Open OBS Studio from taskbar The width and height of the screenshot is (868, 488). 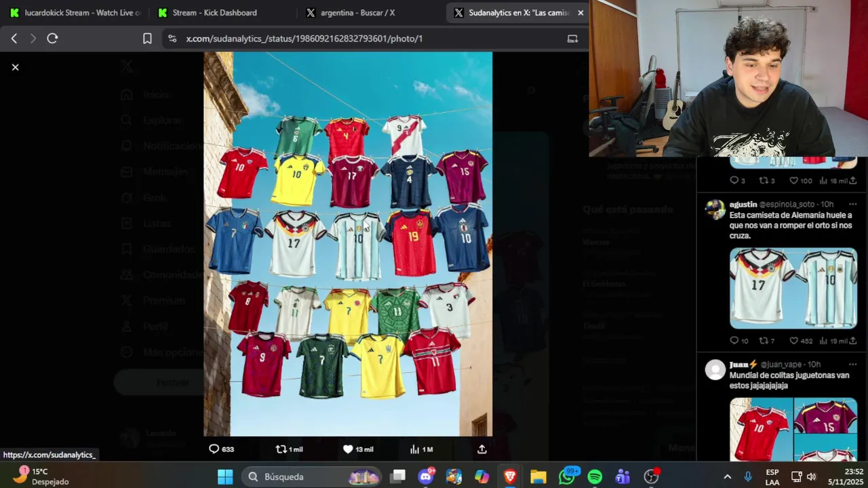point(651,476)
